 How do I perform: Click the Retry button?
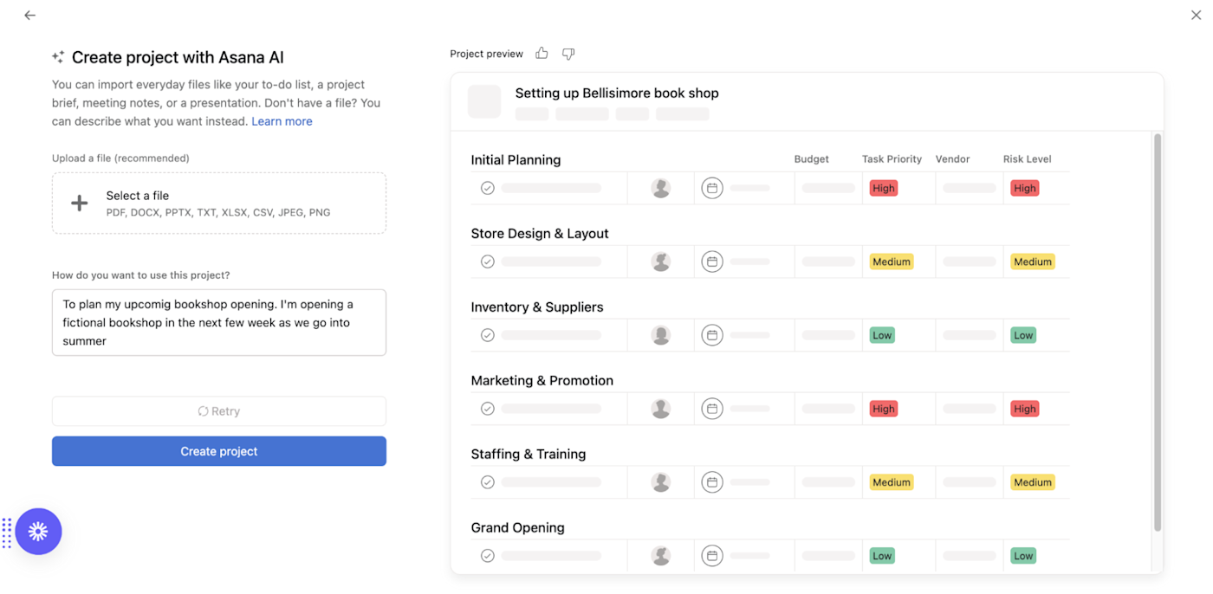(219, 411)
